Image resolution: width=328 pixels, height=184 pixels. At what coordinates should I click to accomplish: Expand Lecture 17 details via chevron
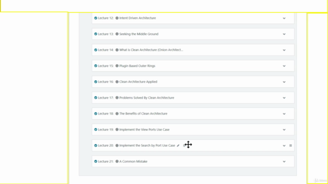pos(284,98)
